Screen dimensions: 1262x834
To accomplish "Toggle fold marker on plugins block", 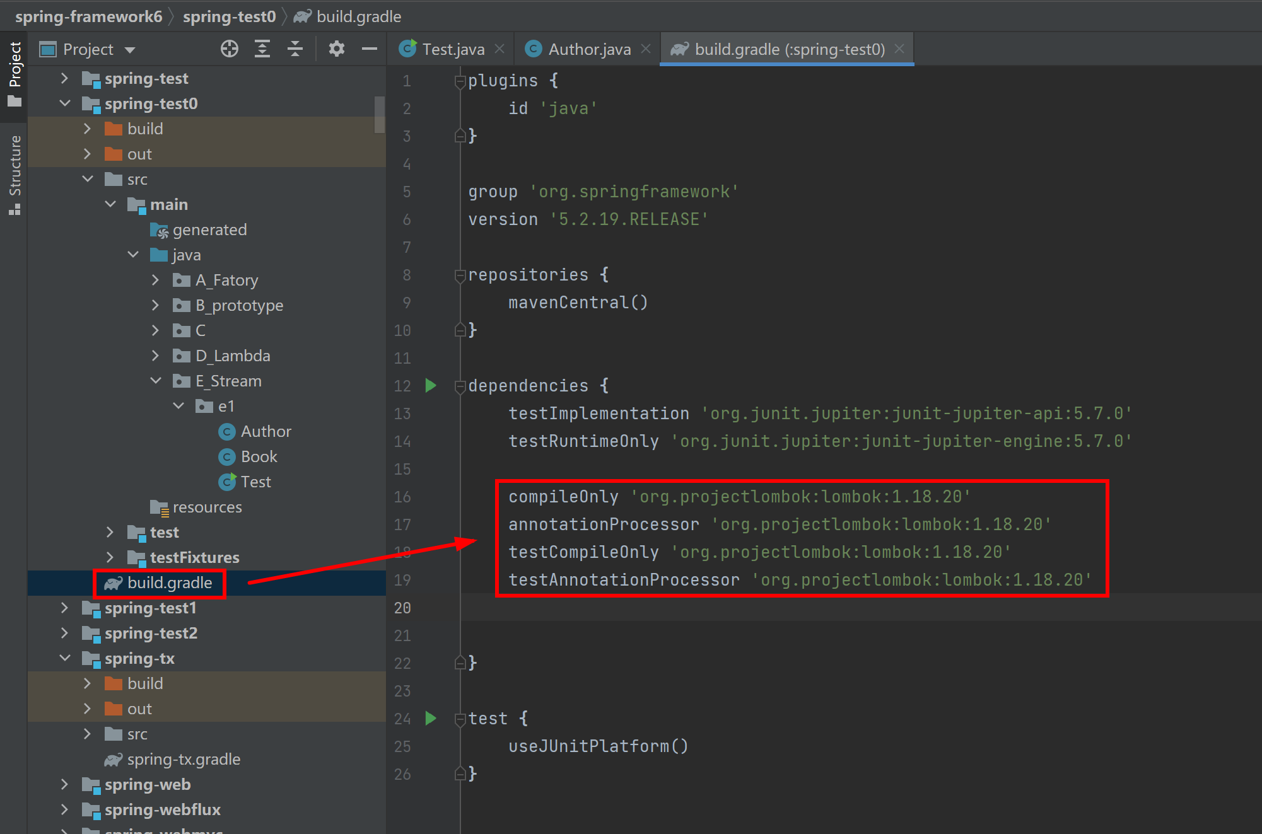I will tap(460, 81).
